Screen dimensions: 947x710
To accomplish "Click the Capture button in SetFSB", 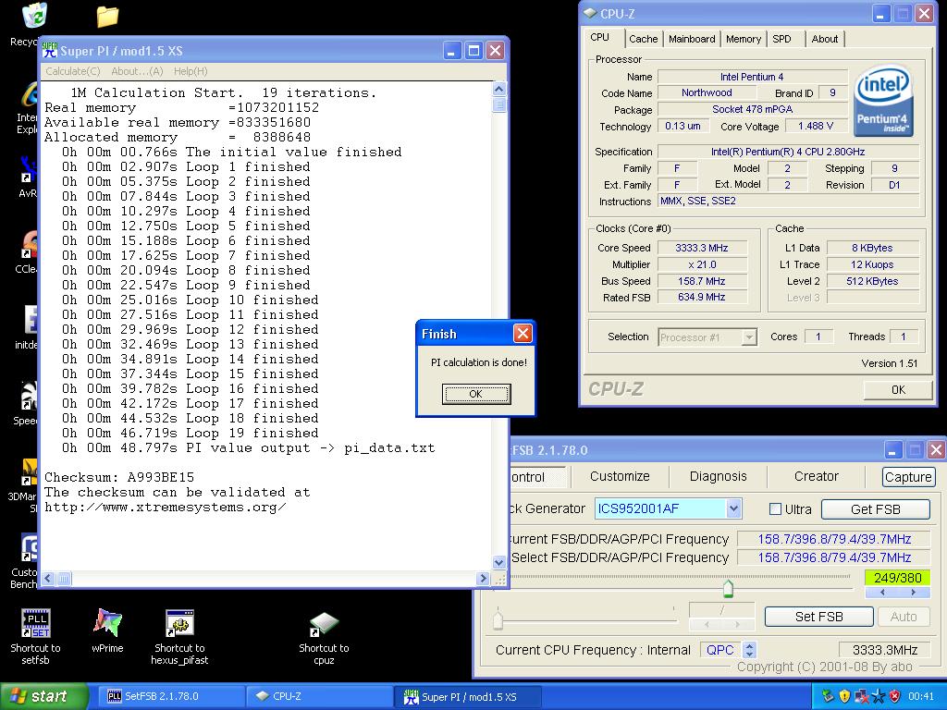I will (x=908, y=477).
